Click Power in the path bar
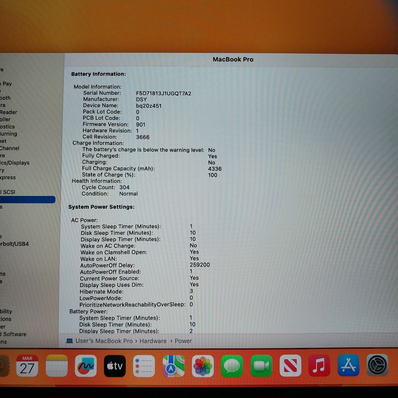The height and width of the screenshot is (398, 398). coord(183,341)
